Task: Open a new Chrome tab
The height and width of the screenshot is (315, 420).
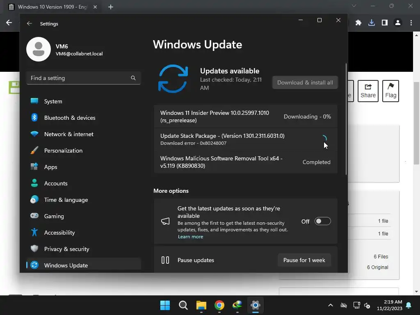Action: point(111,7)
